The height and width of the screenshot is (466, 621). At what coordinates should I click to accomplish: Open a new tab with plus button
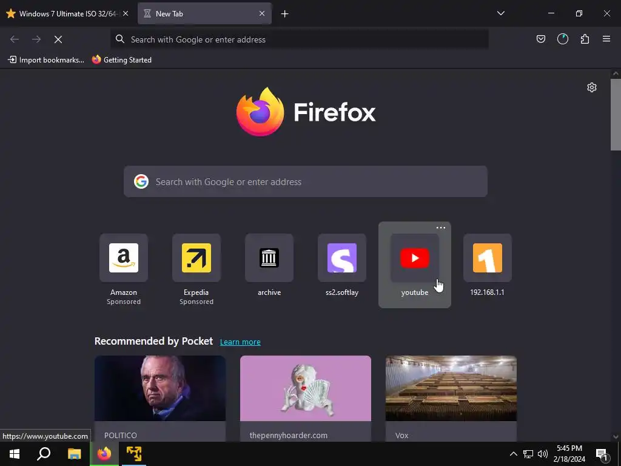click(x=285, y=14)
